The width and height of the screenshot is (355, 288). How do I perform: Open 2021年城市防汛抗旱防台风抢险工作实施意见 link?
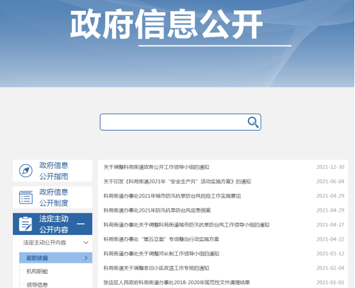click(x=172, y=196)
